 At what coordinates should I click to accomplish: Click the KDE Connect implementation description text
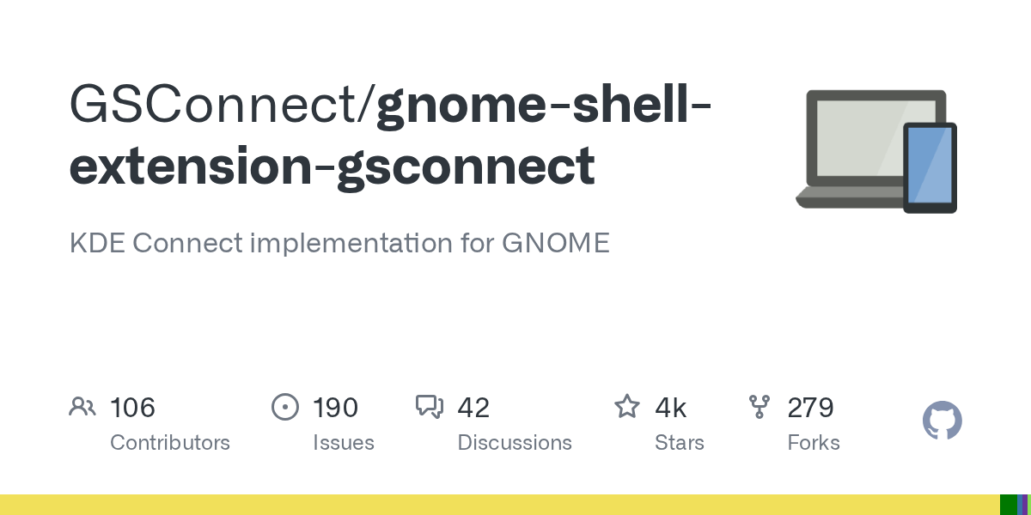coord(339,243)
